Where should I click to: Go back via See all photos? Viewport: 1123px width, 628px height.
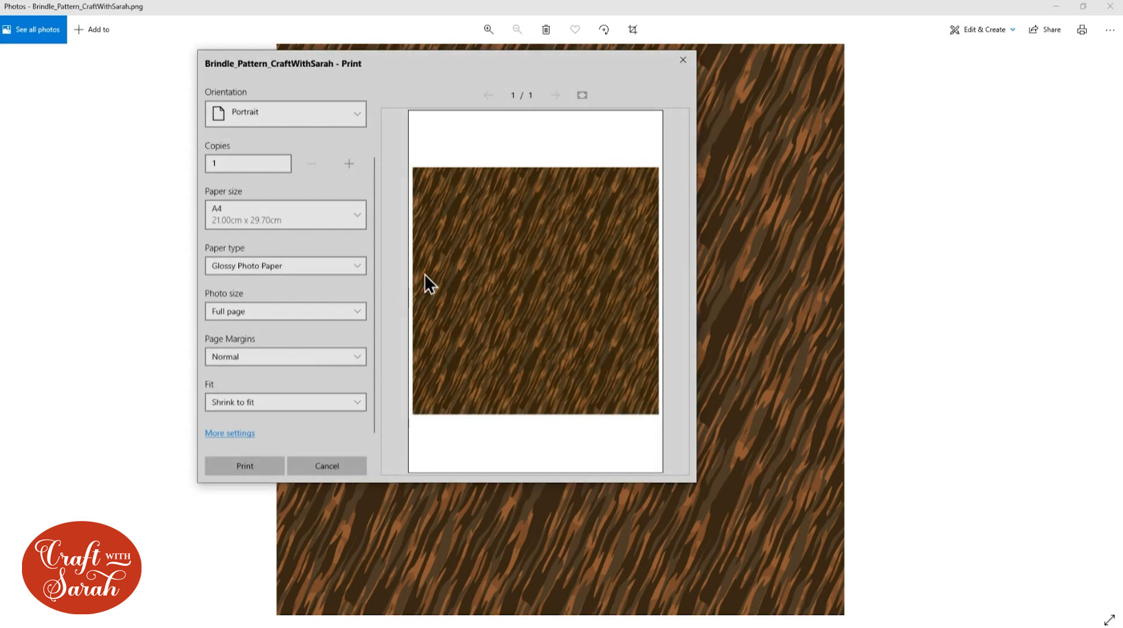pyautogui.click(x=33, y=30)
